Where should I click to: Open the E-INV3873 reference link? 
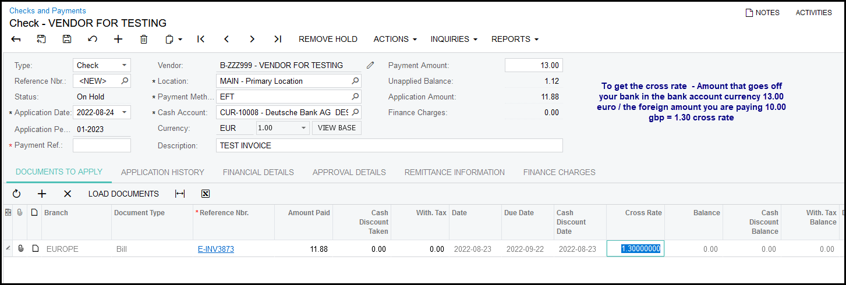click(x=216, y=249)
